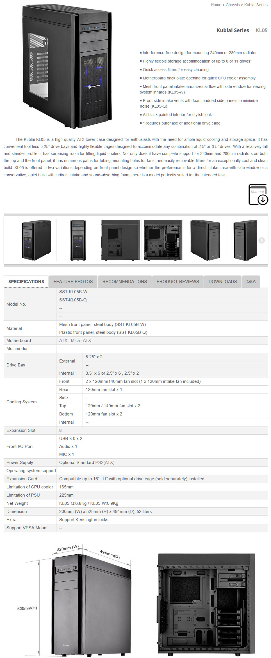Click the Net Weight value KL05-Q:6.8Kg

[89, 503]
